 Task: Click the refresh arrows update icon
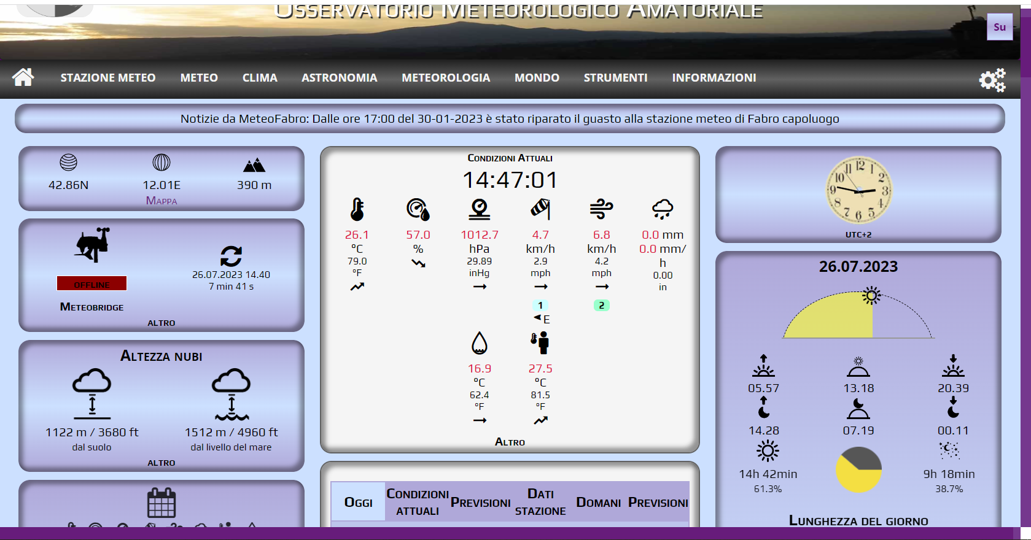(231, 256)
